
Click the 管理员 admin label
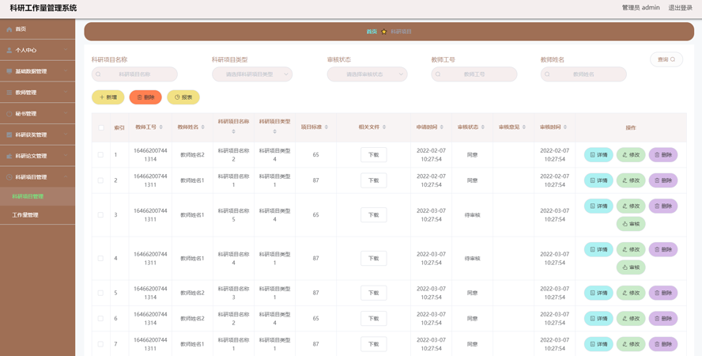tap(640, 8)
